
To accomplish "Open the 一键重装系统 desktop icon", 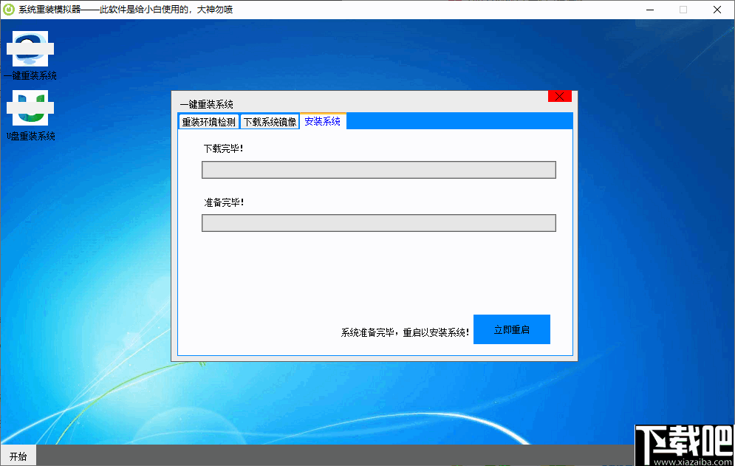I will pyautogui.click(x=30, y=75).
